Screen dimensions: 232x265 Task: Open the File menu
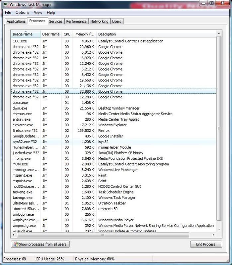tap(8, 13)
